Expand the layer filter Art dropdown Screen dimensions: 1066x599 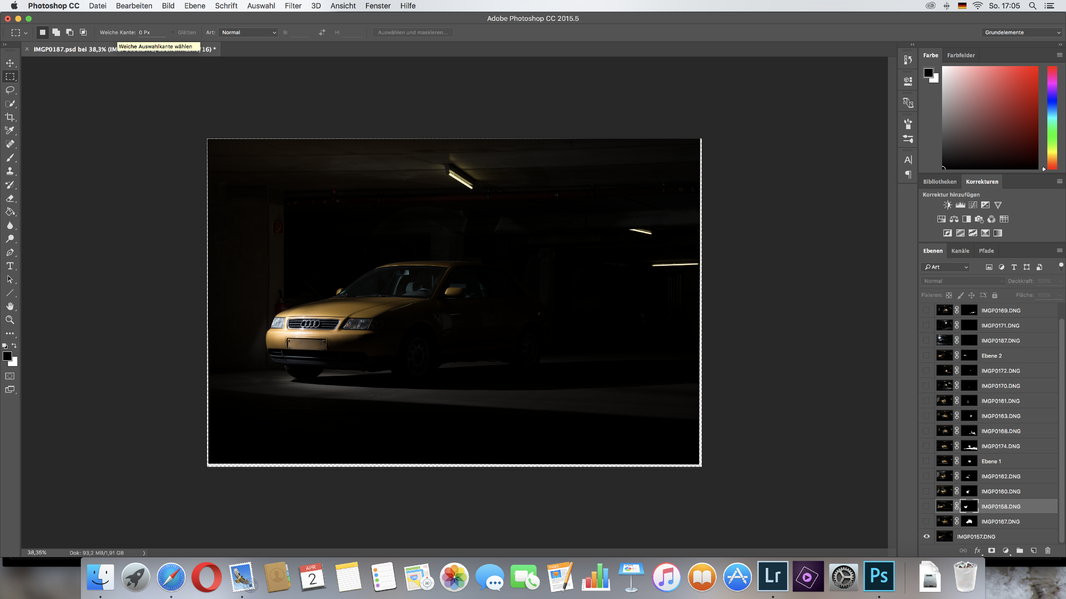pos(946,267)
